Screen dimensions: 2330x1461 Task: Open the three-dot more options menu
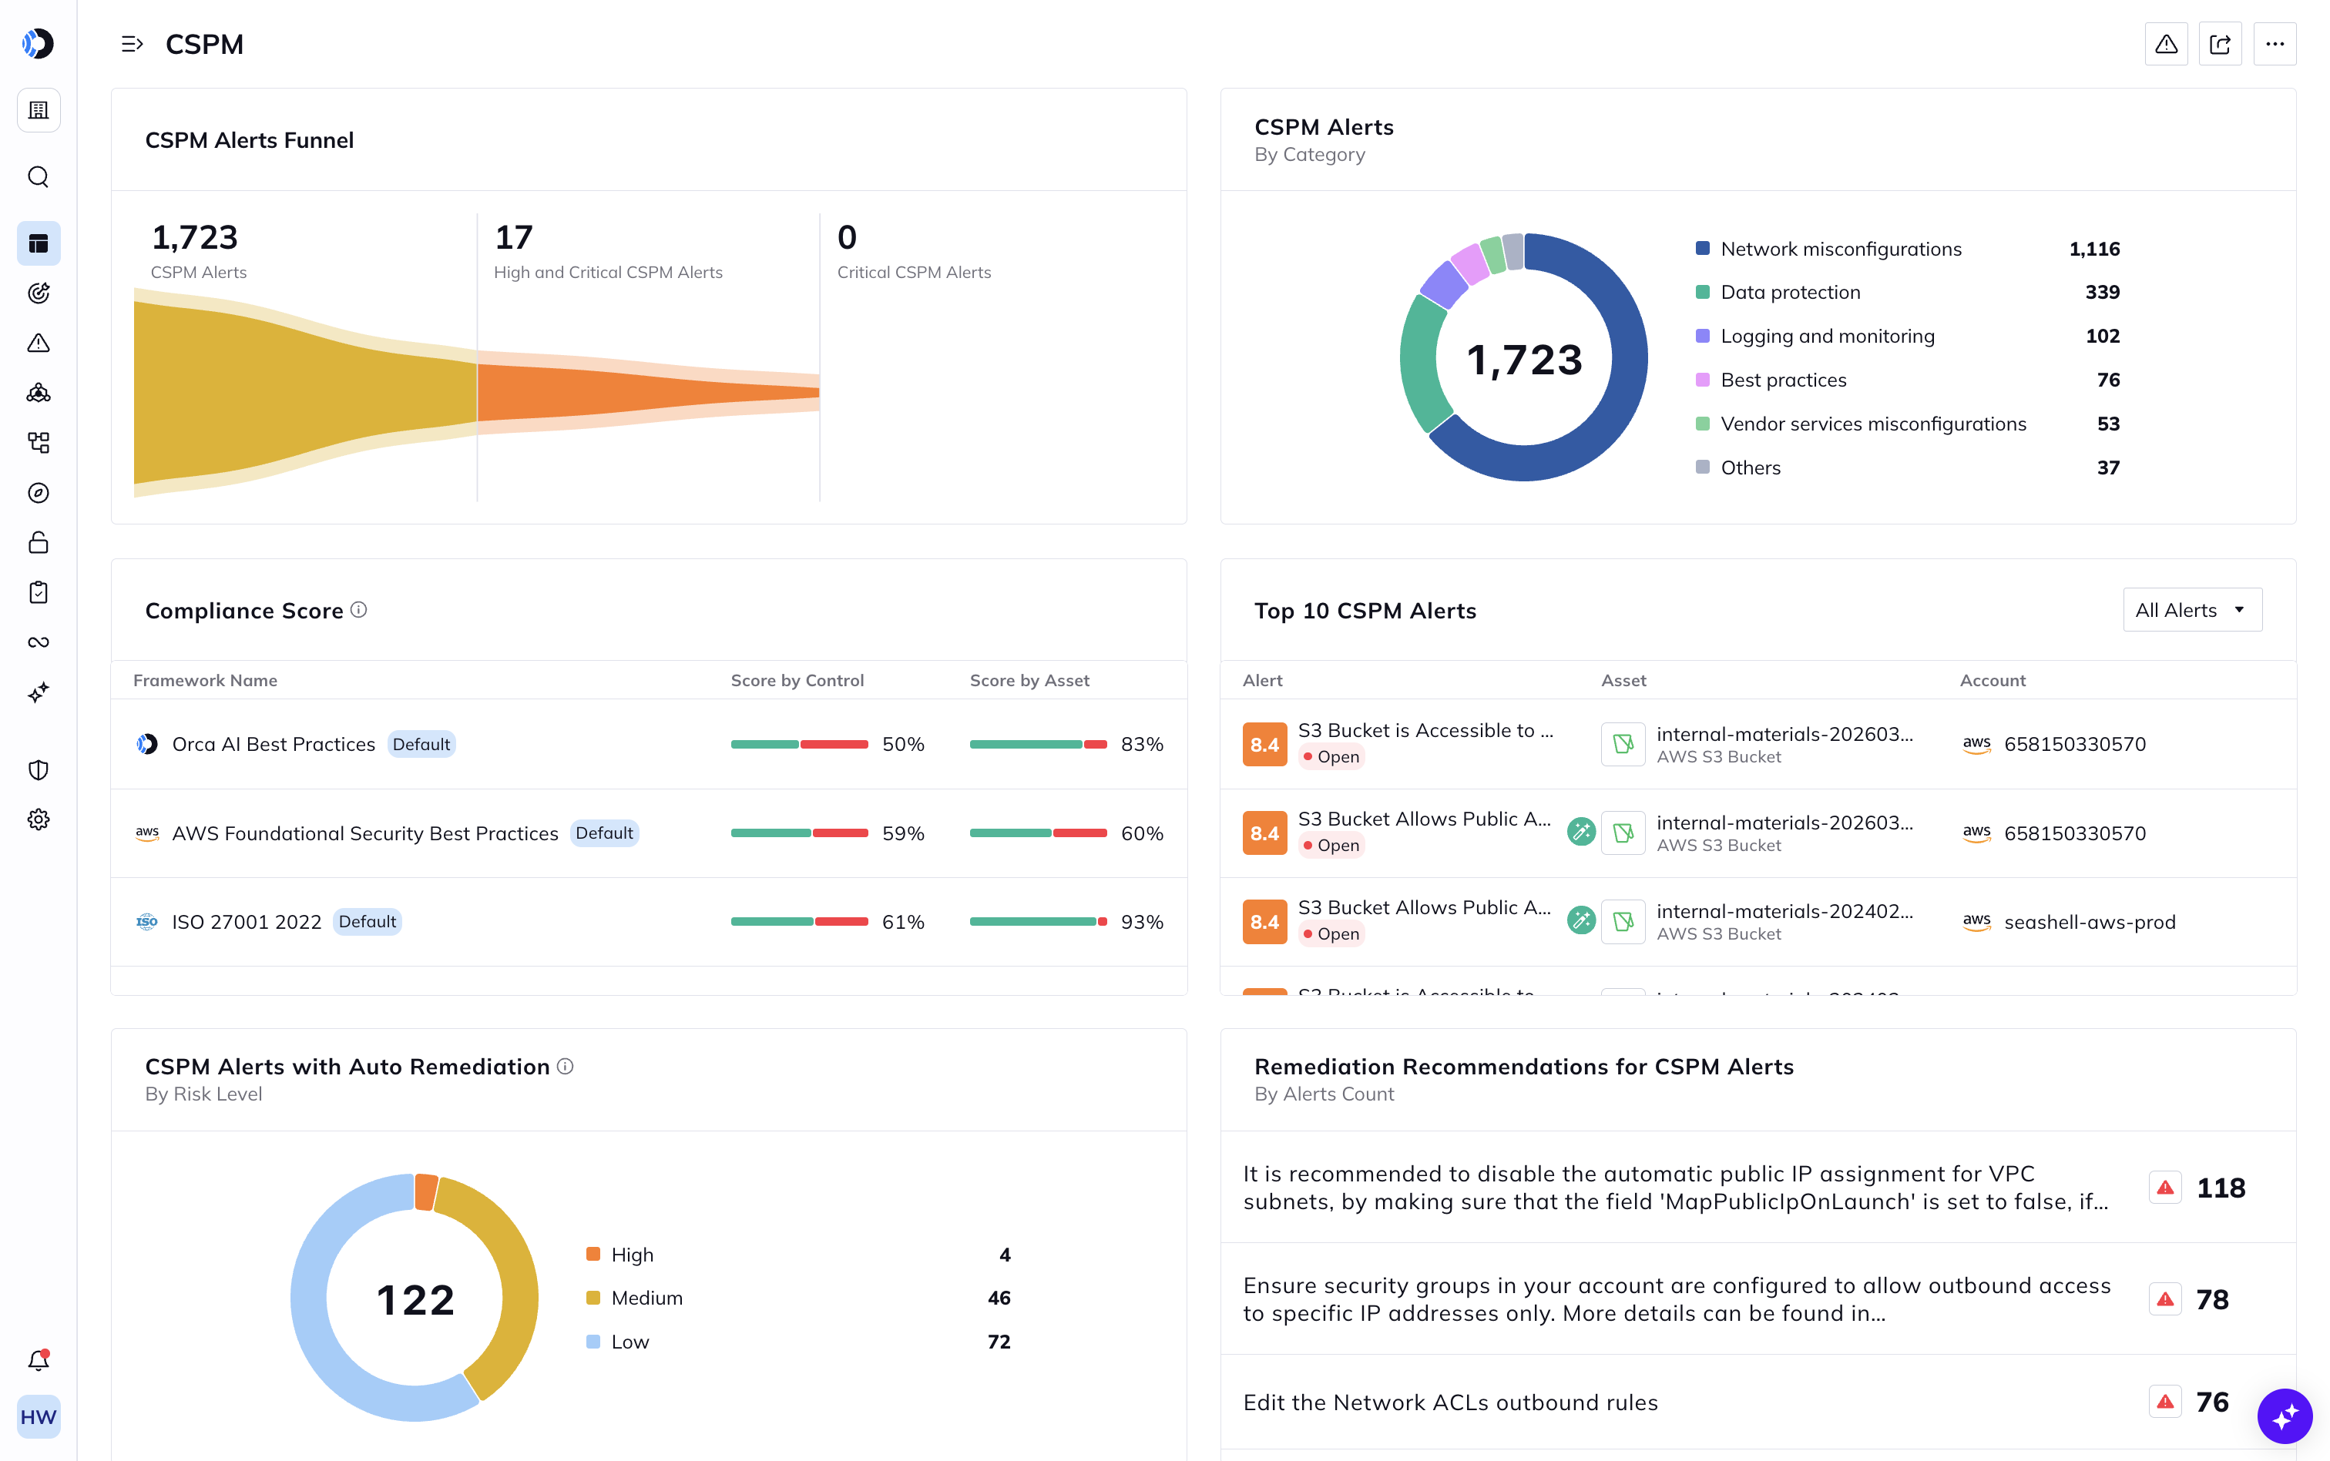pyautogui.click(x=2275, y=45)
